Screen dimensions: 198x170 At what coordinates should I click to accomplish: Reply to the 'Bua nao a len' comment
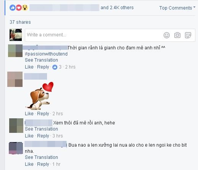pos(43,164)
